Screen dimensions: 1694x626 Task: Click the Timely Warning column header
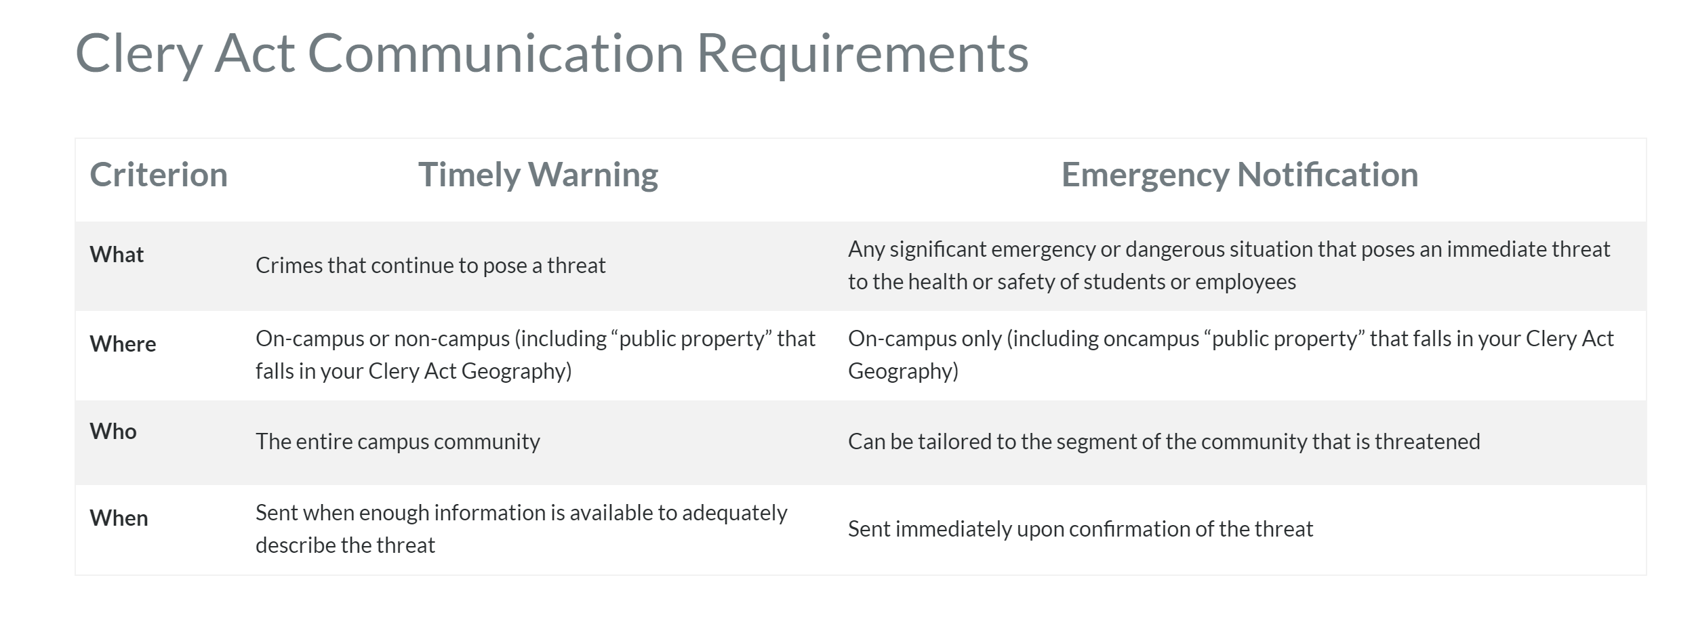click(x=538, y=175)
